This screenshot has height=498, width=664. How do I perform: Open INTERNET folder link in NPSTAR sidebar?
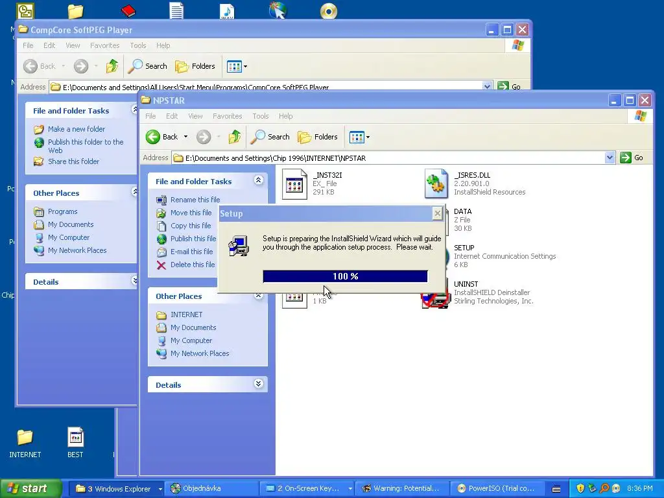[186, 314]
